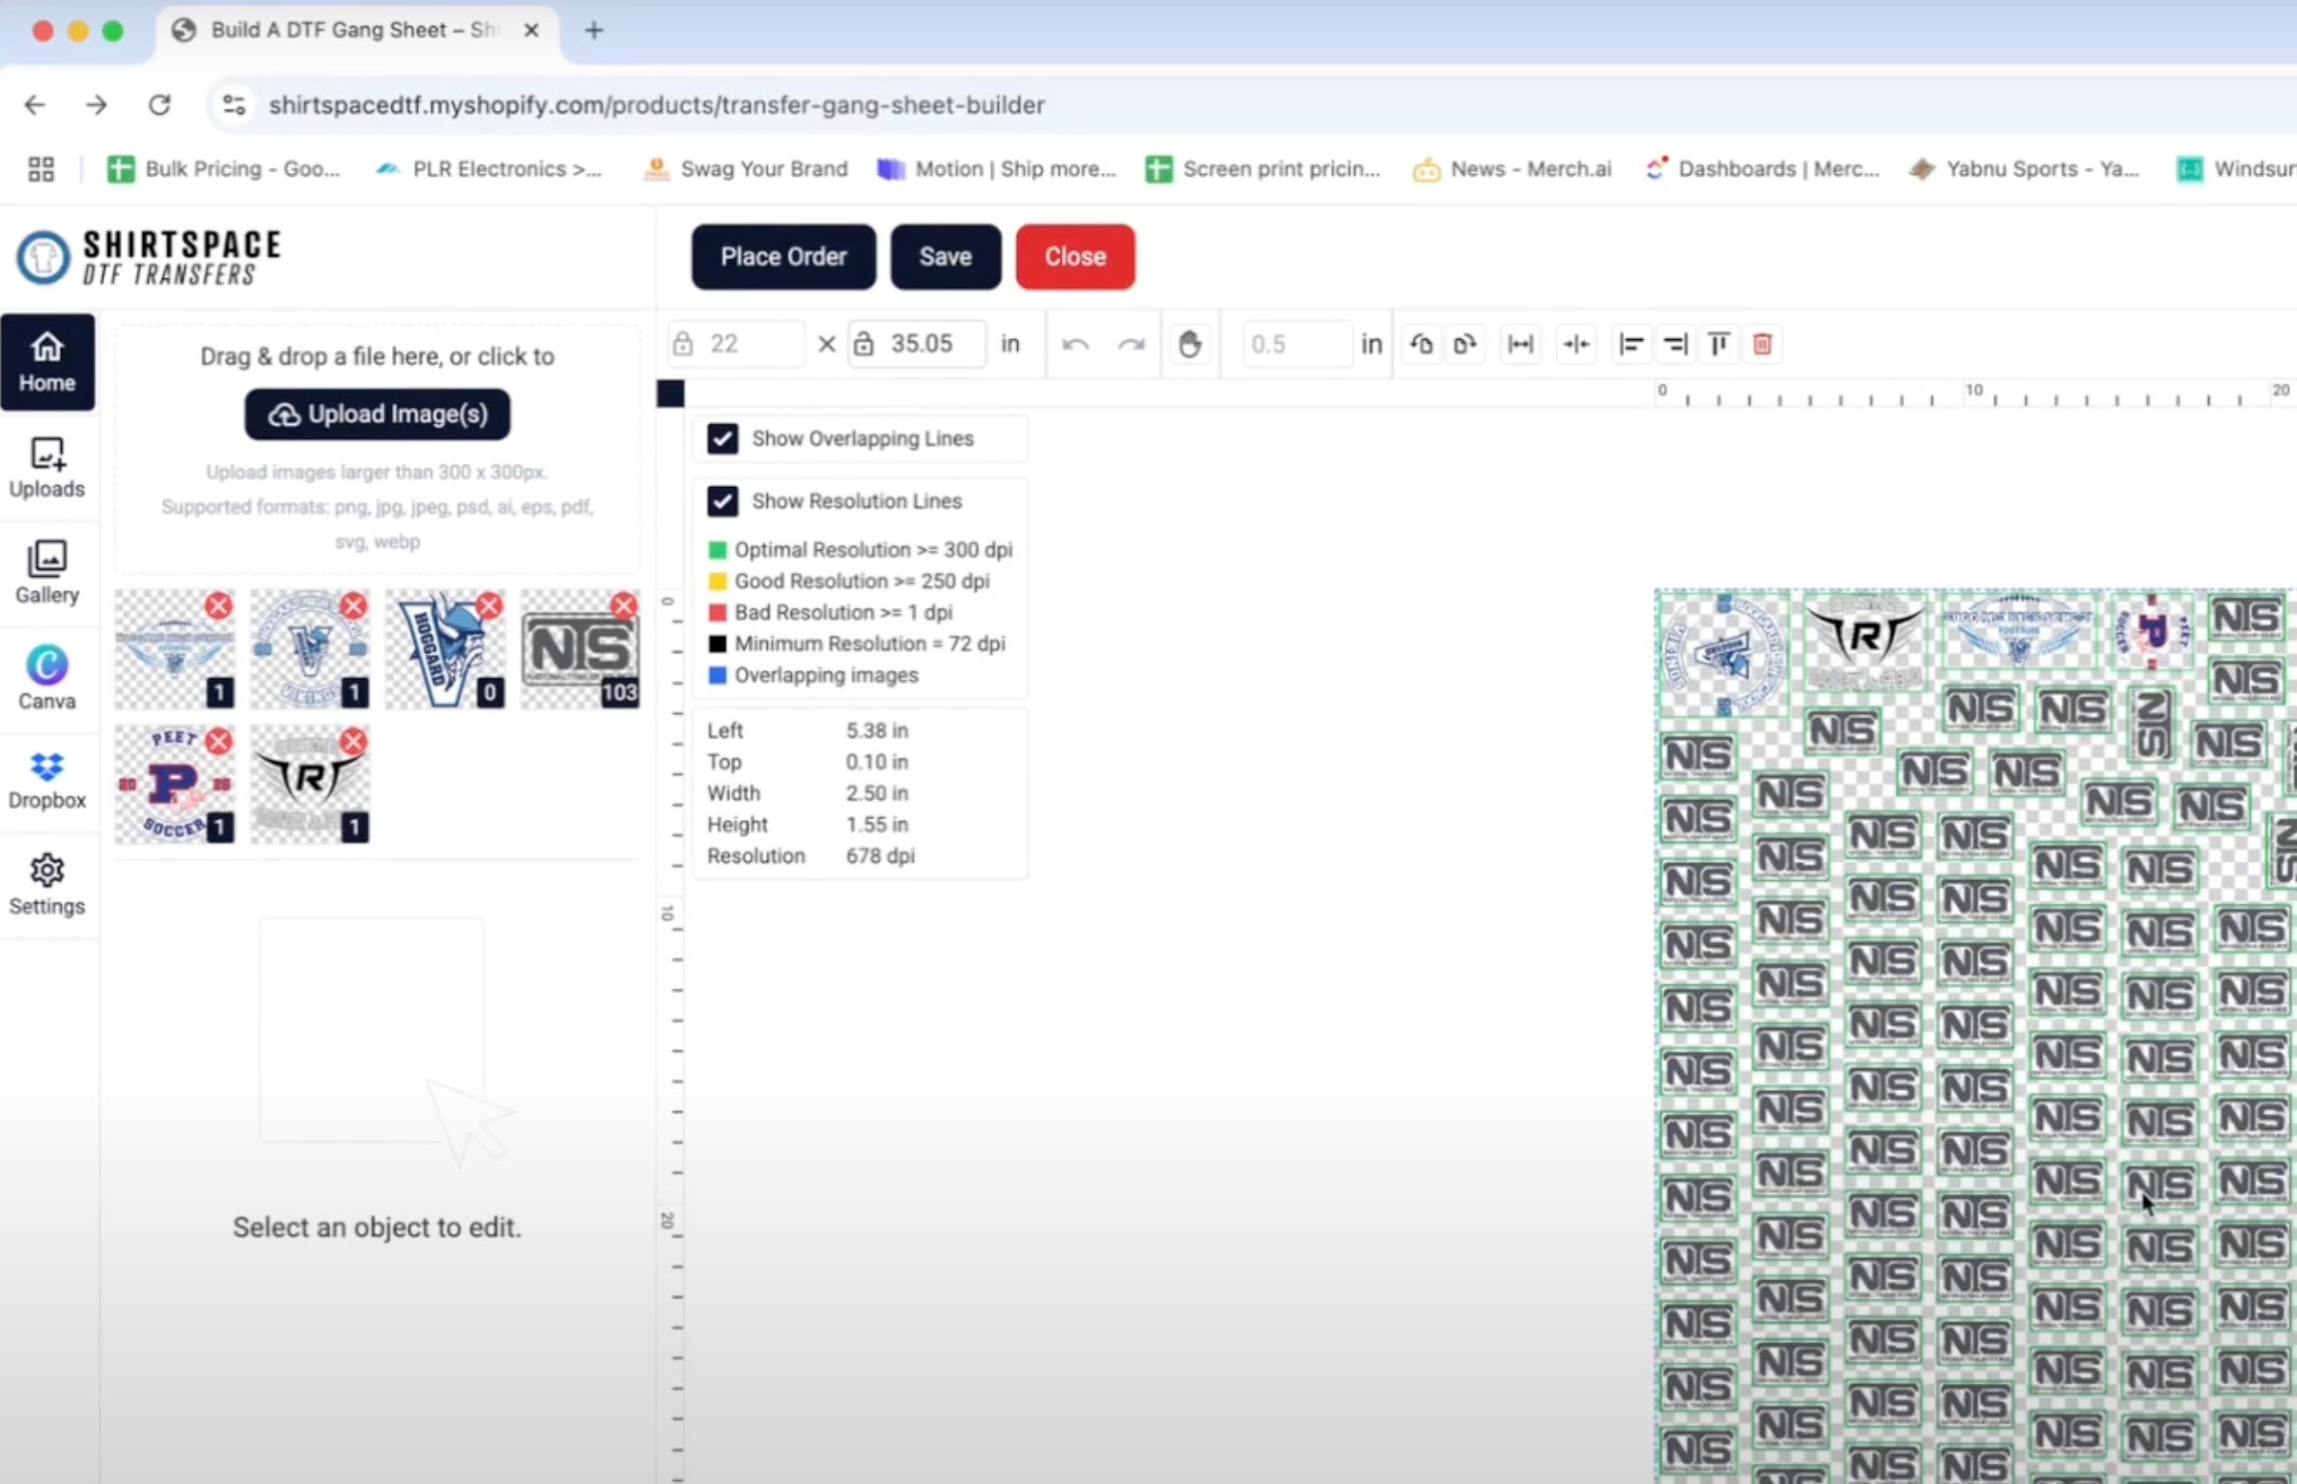Click the redo arrow icon
The image size is (2297, 1484).
[x=1131, y=344]
